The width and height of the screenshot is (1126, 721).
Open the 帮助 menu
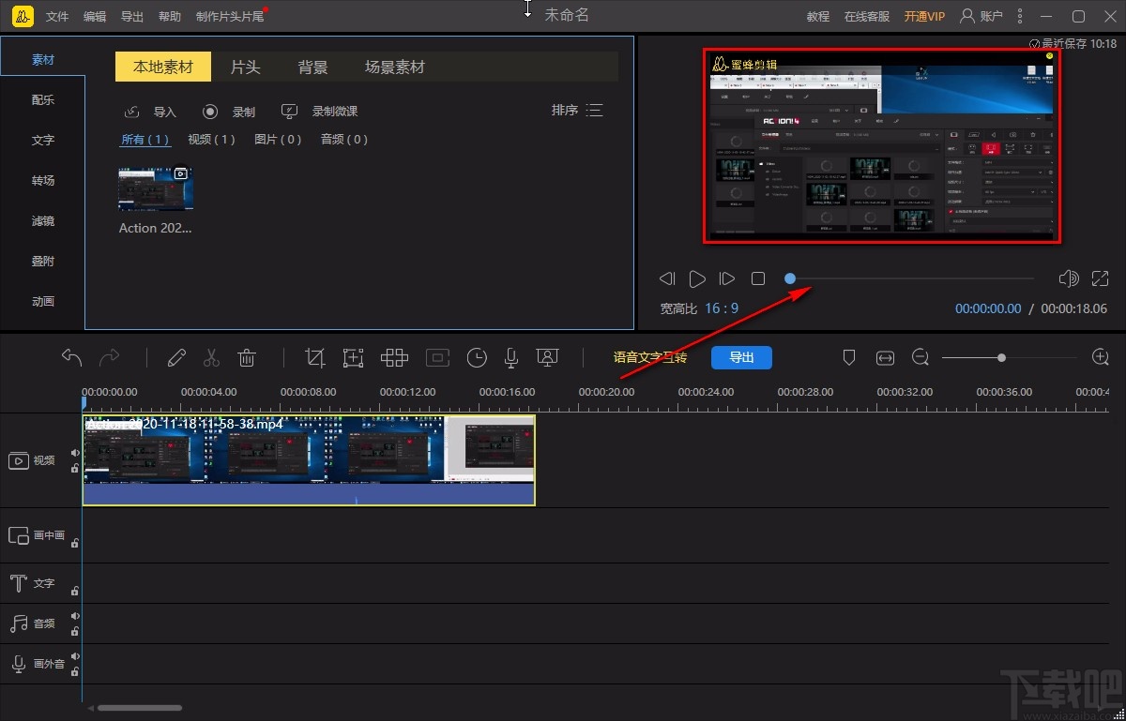pyautogui.click(x=170, y=17)
